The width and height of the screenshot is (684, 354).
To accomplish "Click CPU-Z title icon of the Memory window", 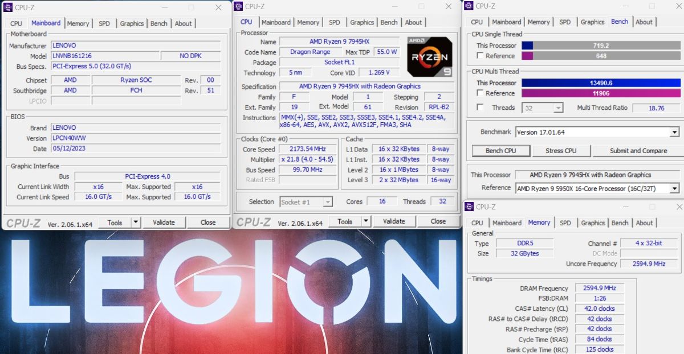I will pyautogui.click(x=469, y=207).
